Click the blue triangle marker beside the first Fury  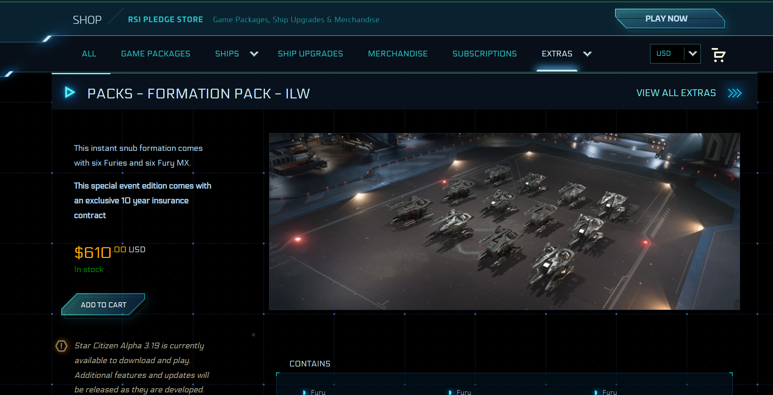[305, 391]
